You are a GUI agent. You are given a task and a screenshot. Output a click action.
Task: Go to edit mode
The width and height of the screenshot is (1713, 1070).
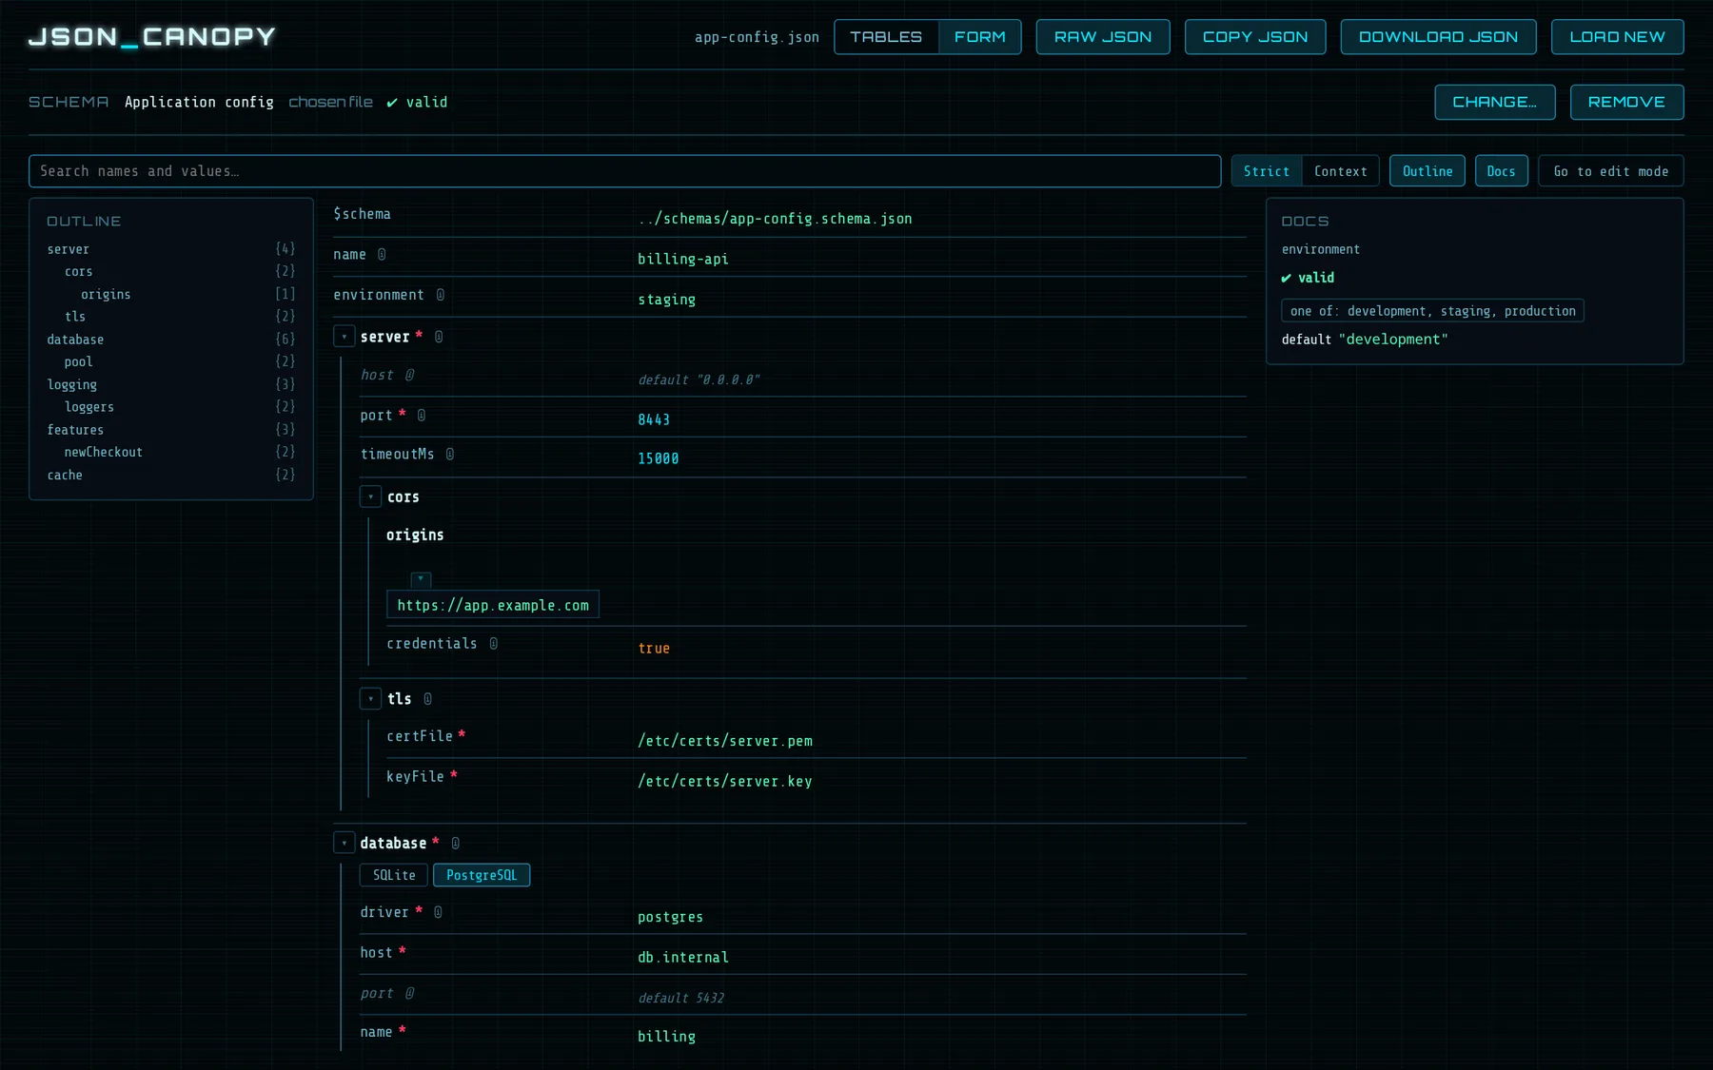point(1611,171)
